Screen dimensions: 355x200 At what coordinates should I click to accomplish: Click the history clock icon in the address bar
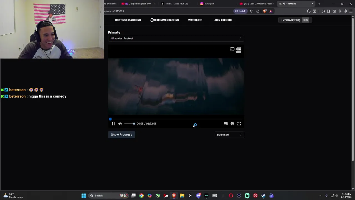252,11
